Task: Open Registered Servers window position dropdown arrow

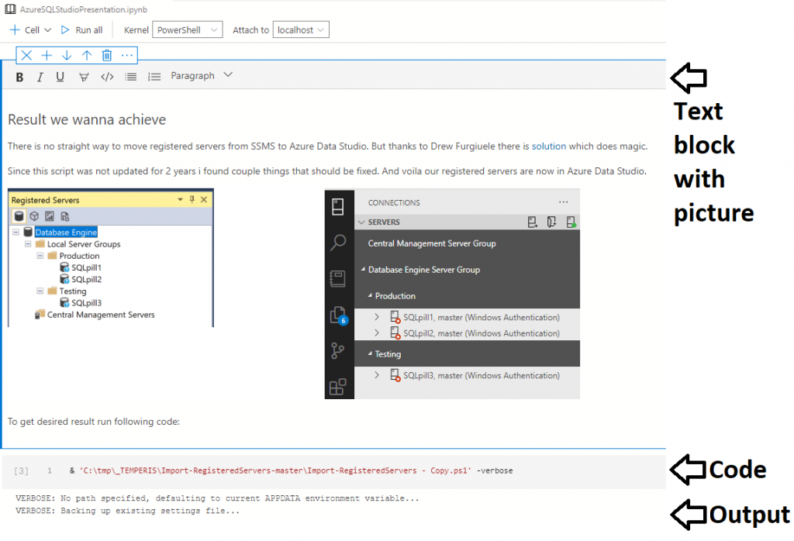Action: tap(180, 199)
